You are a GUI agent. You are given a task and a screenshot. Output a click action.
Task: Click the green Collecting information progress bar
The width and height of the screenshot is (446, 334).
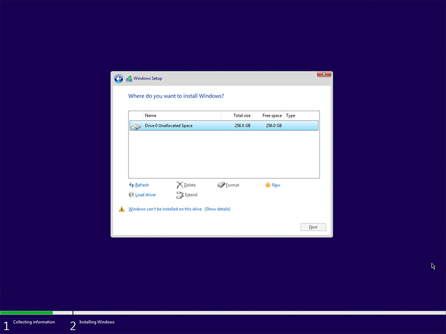pyautogui.click(x=27, y=313)
